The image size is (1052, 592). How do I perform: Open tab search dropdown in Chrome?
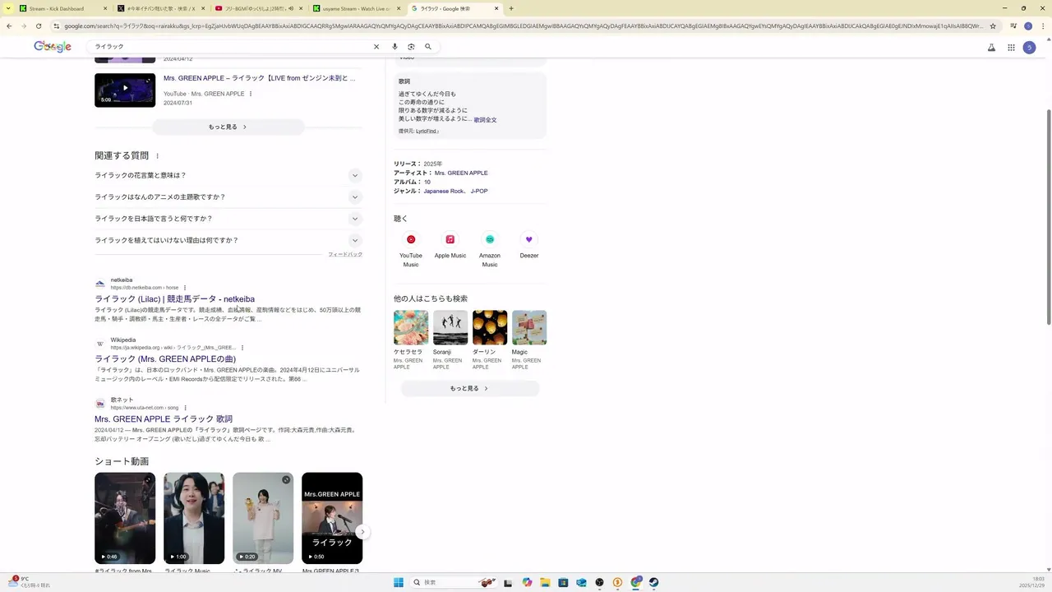tap(7, 8)
